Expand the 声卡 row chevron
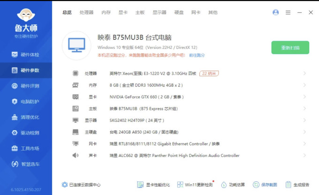This screenshot has width=319, height=195. click(x=304, y=155)
